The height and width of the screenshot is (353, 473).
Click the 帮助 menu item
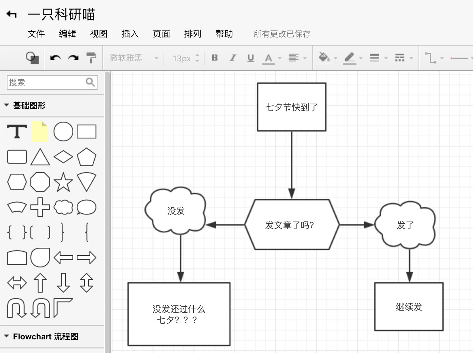point(224,34)
